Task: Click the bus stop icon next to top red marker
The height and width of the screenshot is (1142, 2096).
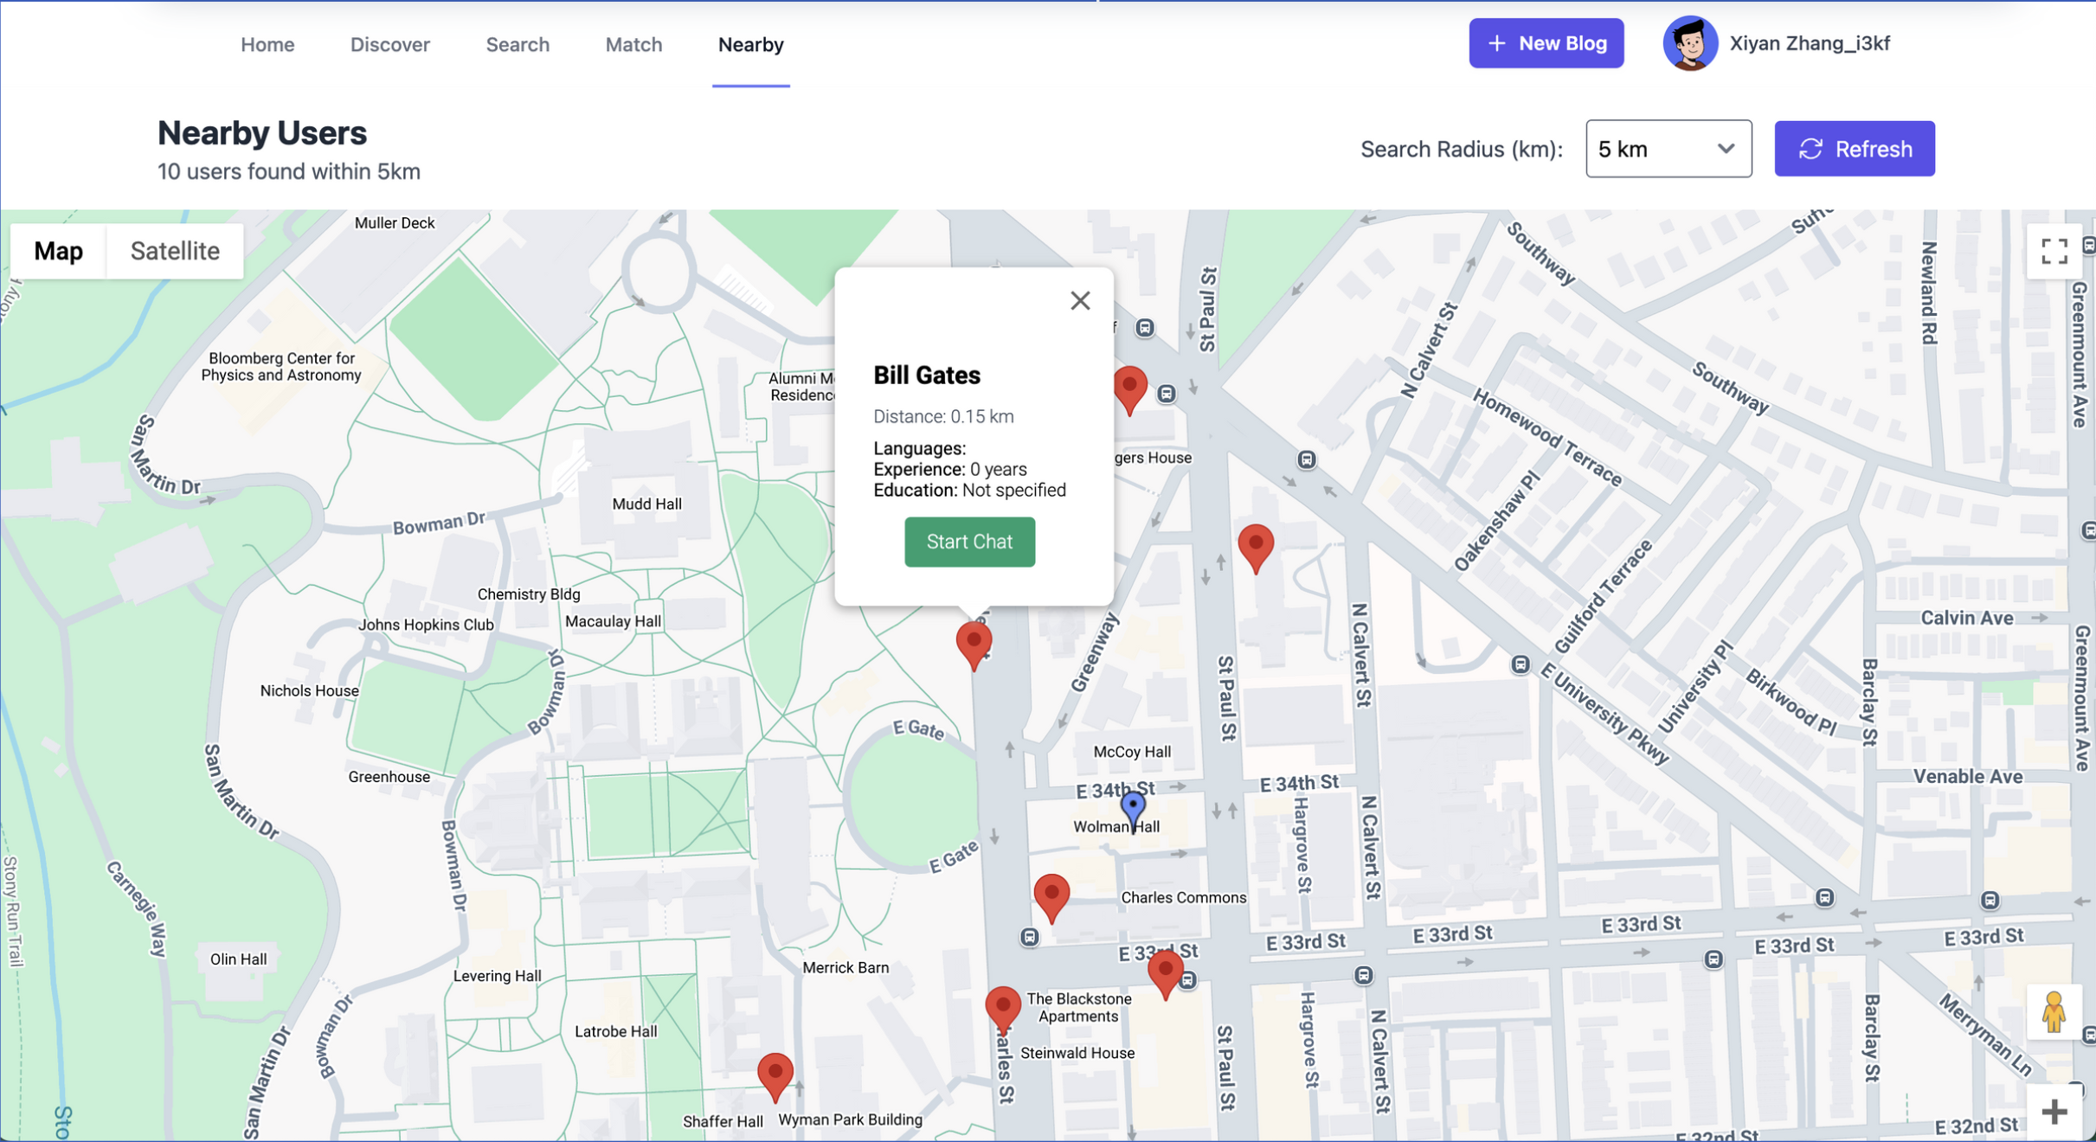Action: tap(1166, 394)
